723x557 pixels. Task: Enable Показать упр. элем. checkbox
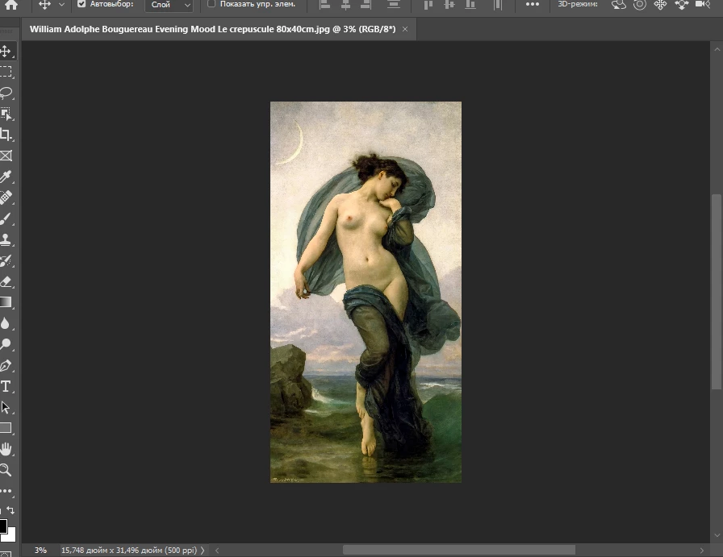pos(211,4)
